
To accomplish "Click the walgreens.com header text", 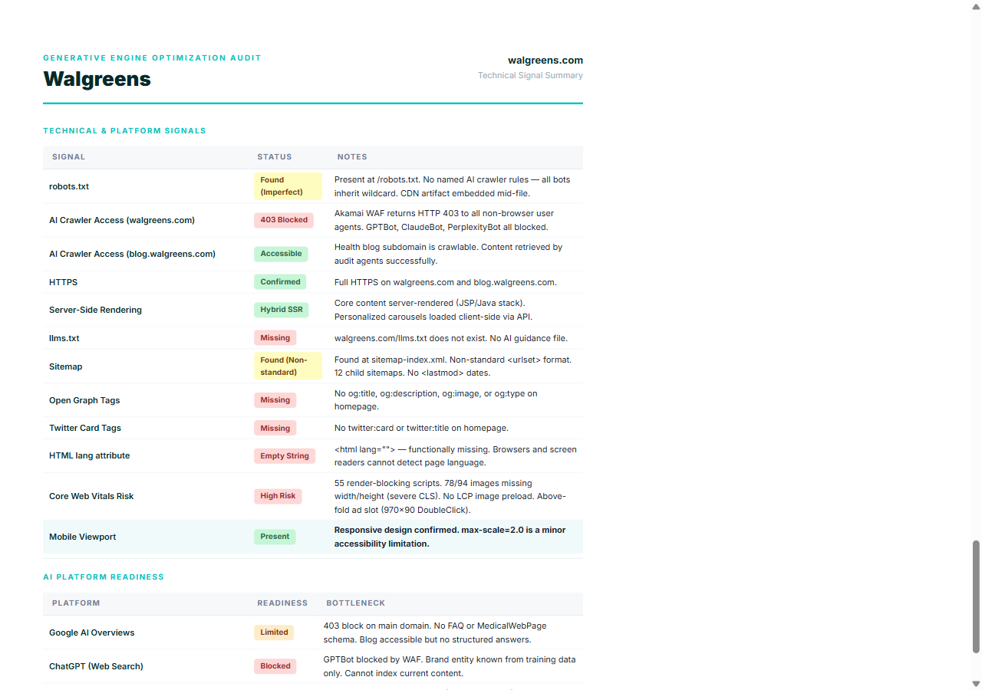I will pos(545,60).
